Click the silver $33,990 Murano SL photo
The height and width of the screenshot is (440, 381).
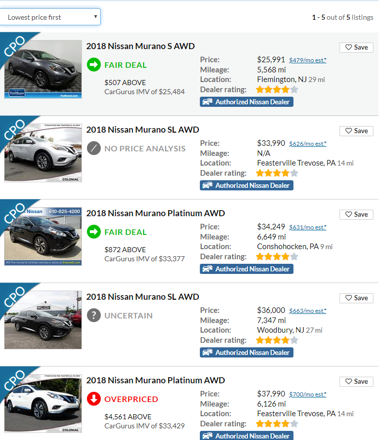[x=43, y=153]
